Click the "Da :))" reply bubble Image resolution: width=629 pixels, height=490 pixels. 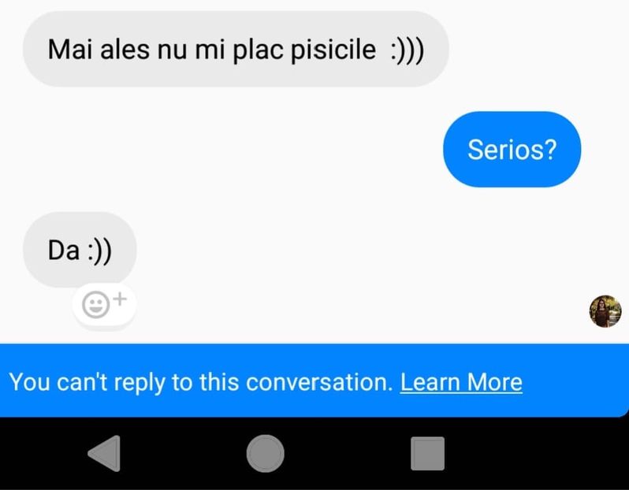(80, 250)
